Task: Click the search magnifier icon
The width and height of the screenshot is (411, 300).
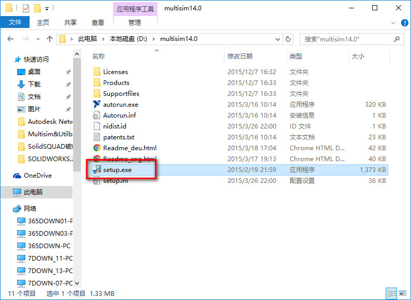Action: (x=397, y=39)
